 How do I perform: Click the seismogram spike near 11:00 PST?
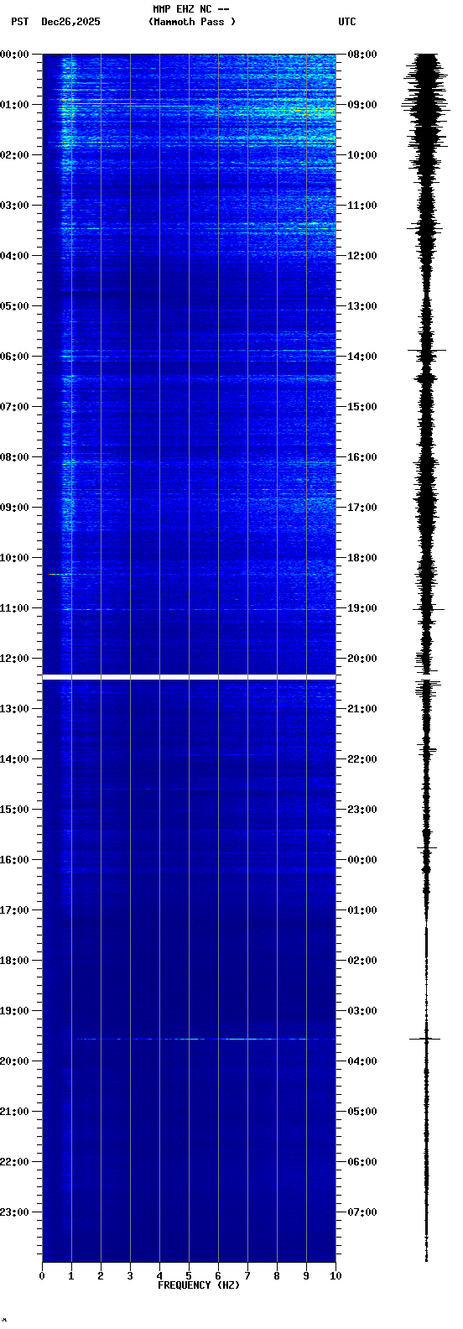(427, 609)
